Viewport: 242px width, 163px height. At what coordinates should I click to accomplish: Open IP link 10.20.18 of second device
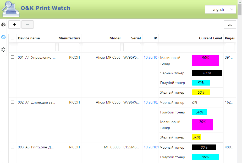[151, 102]
